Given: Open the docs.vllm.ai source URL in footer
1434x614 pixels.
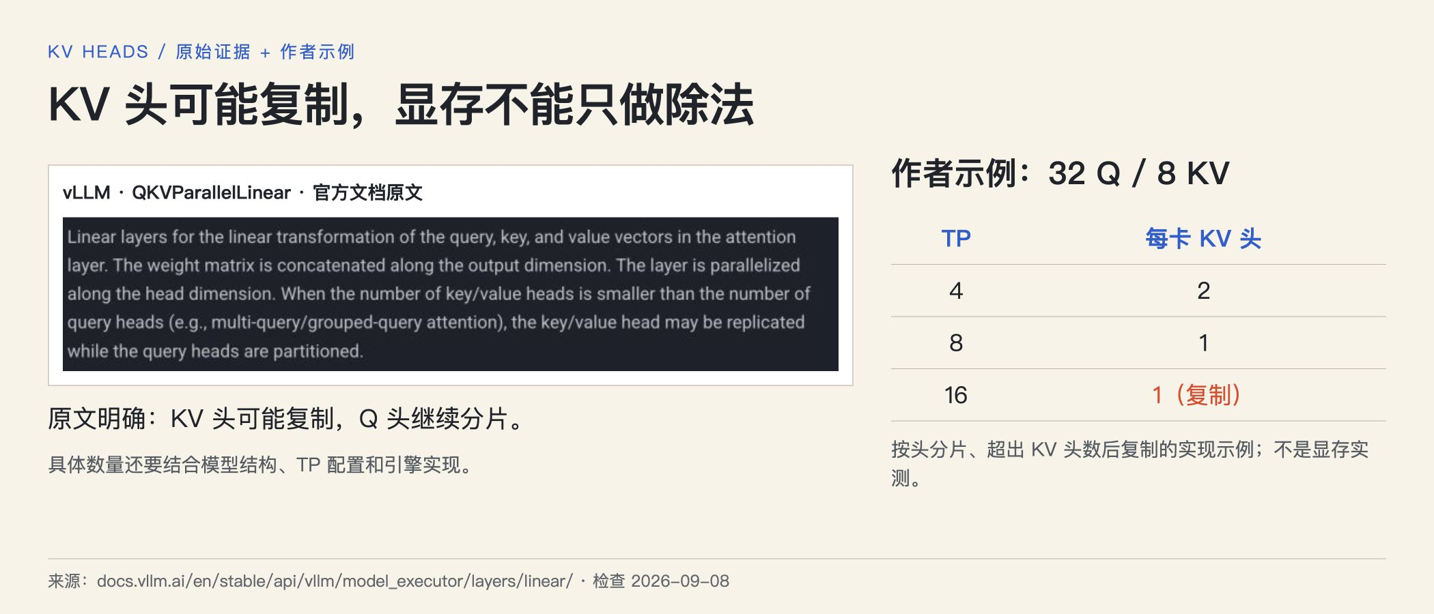Looking at the screenshot, I should [x=335, y=581].
